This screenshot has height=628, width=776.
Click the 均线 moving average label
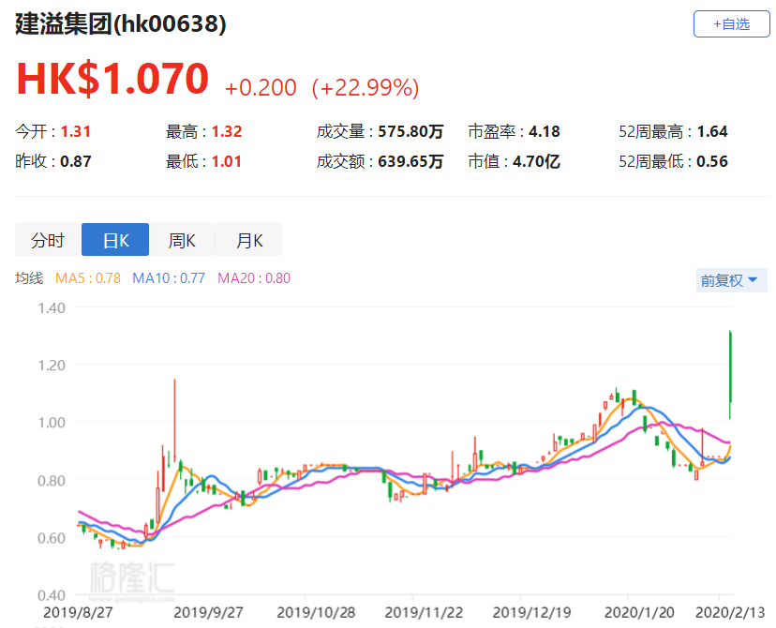[29, 278]
